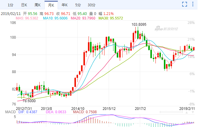
Task: Click the MA30: 95.5572 indicator label
Action: [x=111, y=18]
